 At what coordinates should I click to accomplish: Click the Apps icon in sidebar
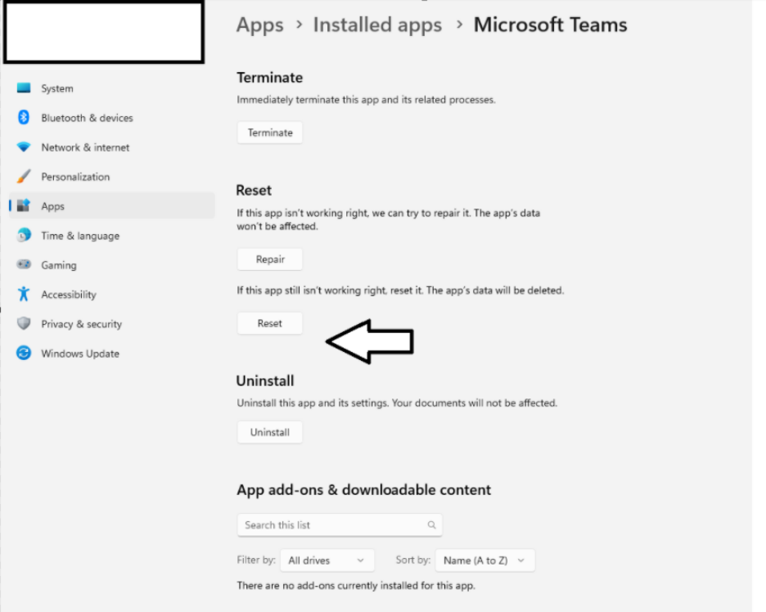pos(24,205)
